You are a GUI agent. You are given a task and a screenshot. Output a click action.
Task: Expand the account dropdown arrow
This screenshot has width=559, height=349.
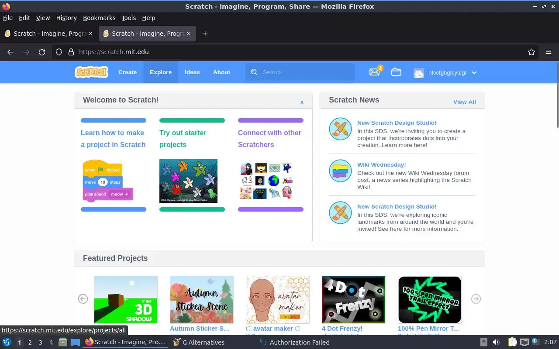pos(474,73)
